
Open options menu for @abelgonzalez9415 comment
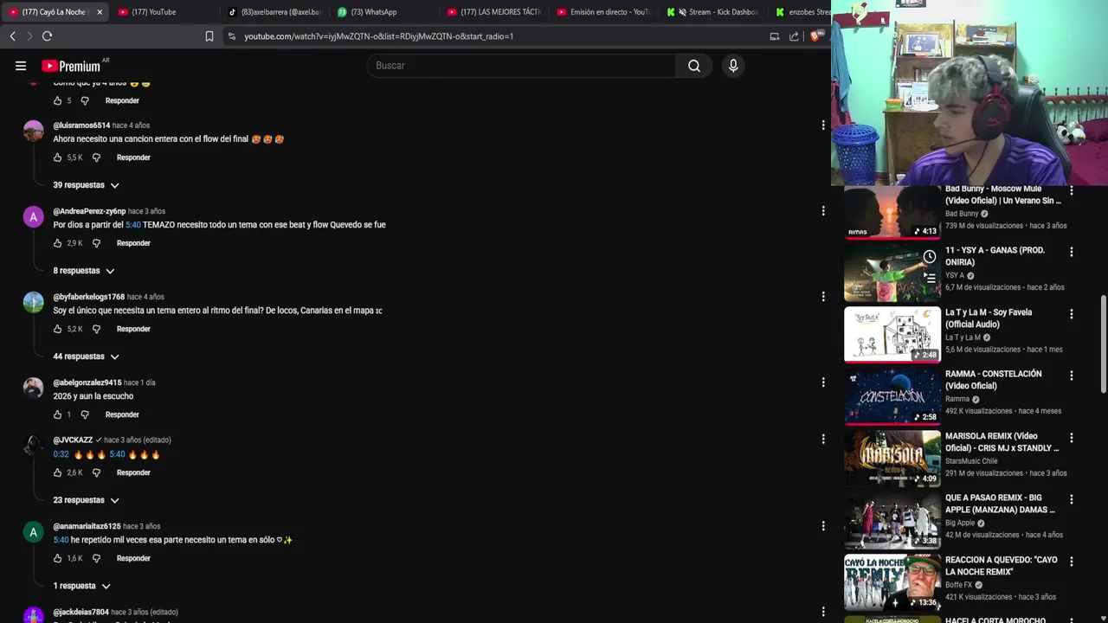click(x=823, y=382)
